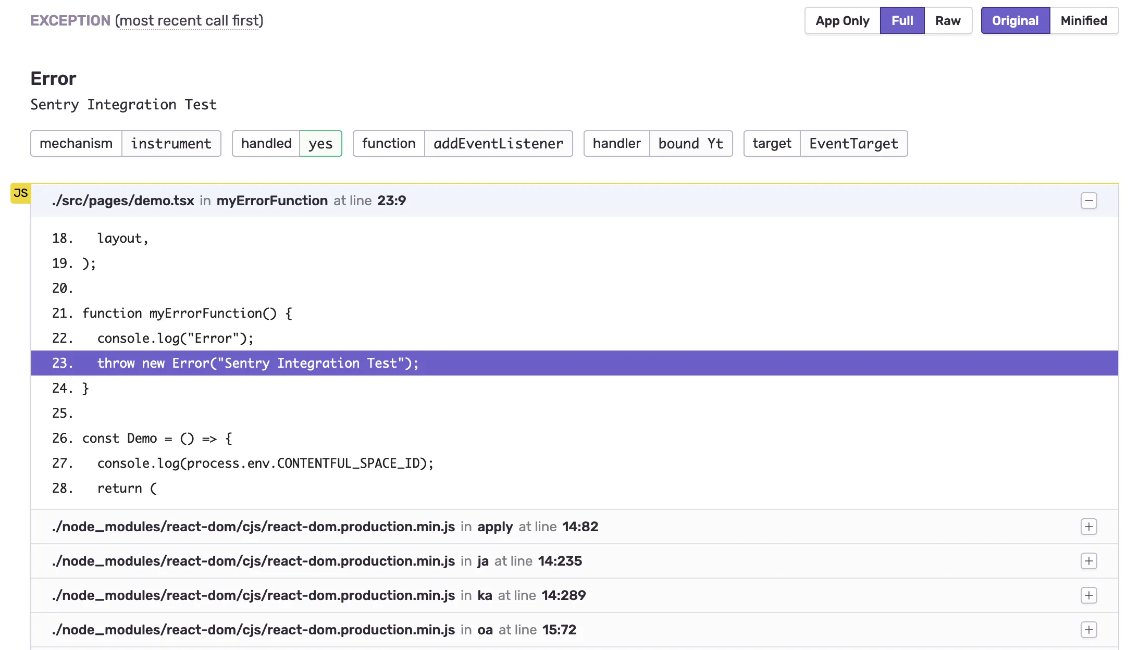The image size is (1139, 650).
Task: Switch to Raw stack trace view
Action: coord(947,21)
